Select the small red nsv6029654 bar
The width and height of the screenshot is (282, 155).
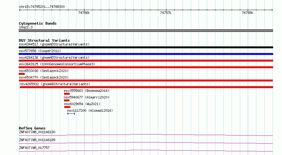tap(67, 107)
